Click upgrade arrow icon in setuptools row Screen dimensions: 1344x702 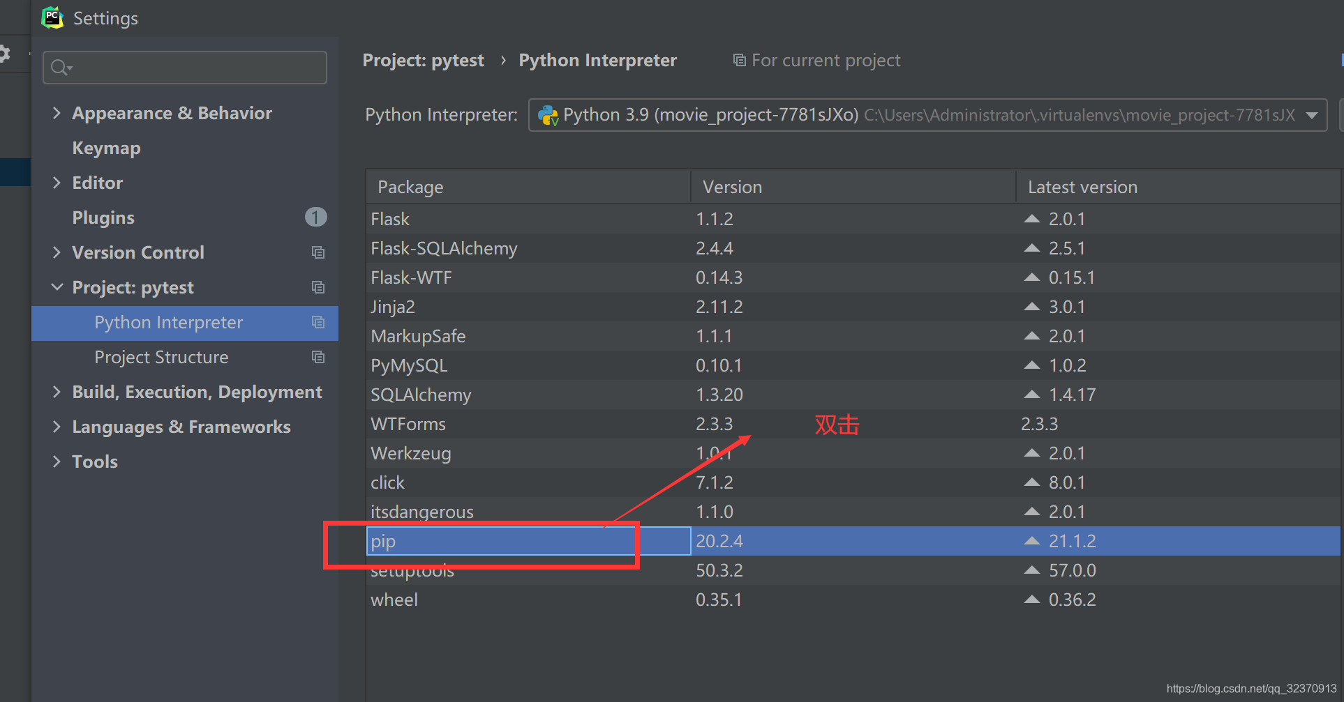pos(1031,570)
